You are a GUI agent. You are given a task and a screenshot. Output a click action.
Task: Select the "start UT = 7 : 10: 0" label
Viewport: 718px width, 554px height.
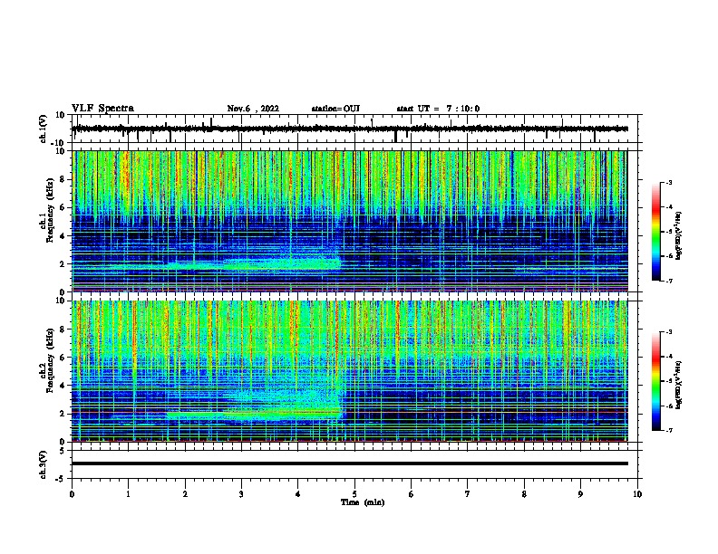(x=438, y=109)
